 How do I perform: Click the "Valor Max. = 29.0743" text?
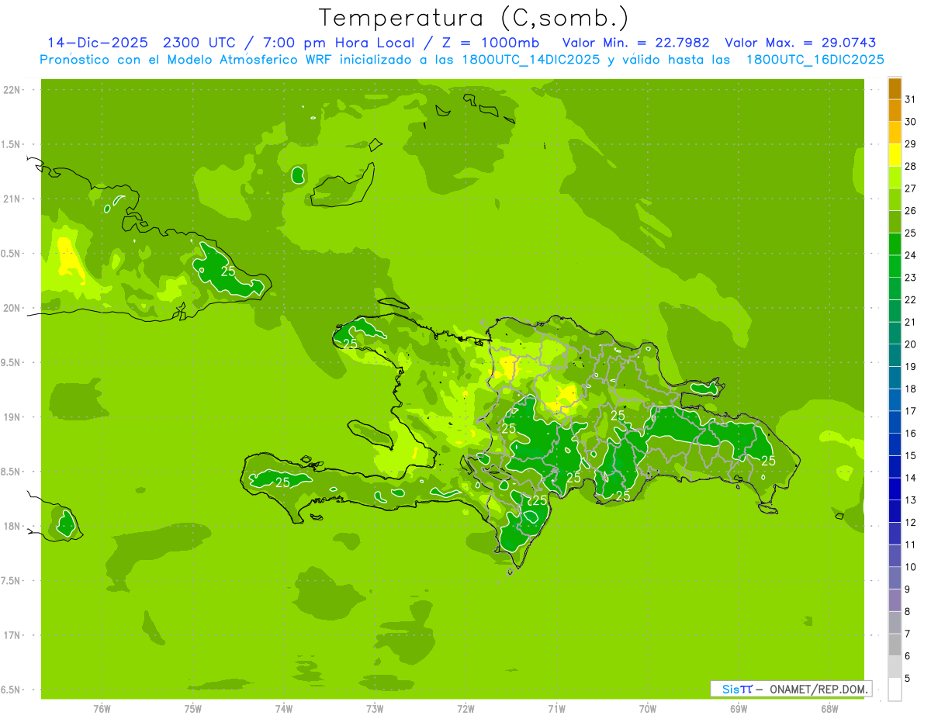tap(801, 43)
